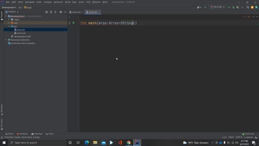Close the hello.kt editor tab
259x146 pixels.
tap(99, 12)
